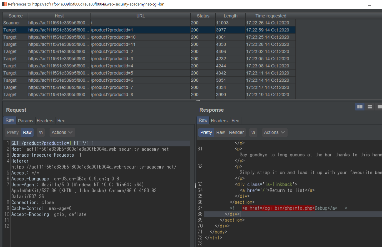The height and width of the screenshot is (247, 382).
Task: Sort results by Time requested header
Action: pos(271,16)
